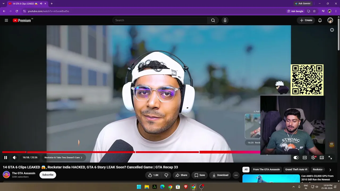
Task: Open Brave browser from the taskbar
Action: [x=186, y=187]
